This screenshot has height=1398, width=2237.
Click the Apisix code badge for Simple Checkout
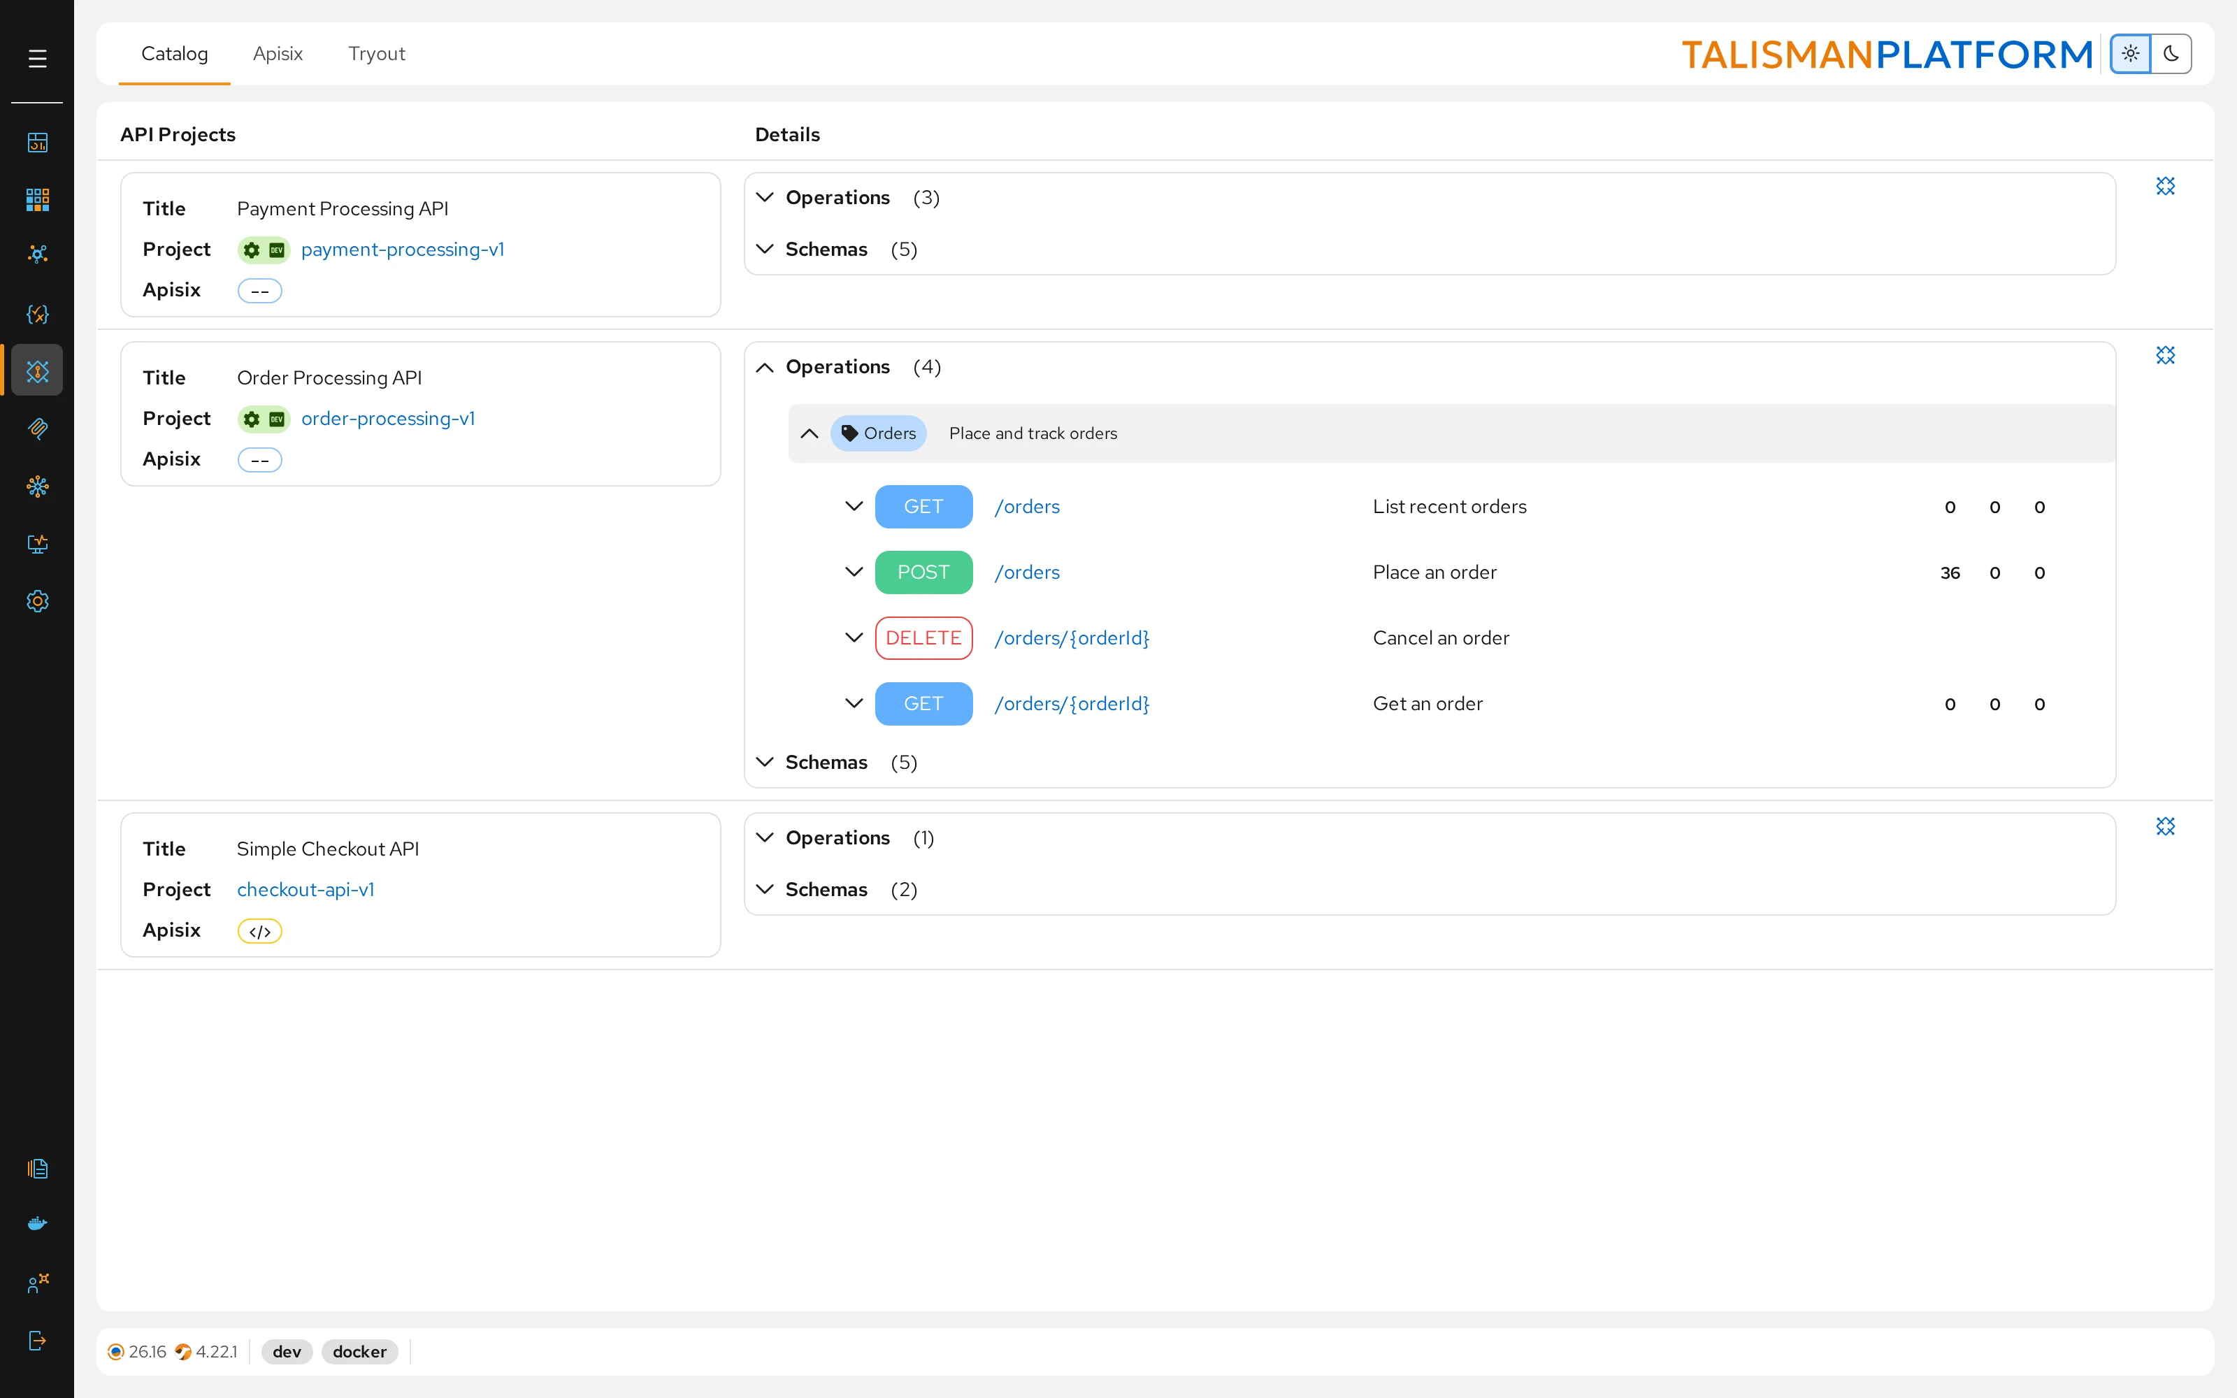coord(260,931)
